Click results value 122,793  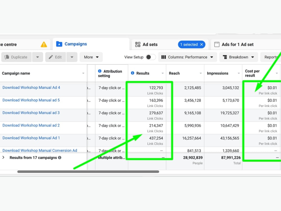coord(156,88)
